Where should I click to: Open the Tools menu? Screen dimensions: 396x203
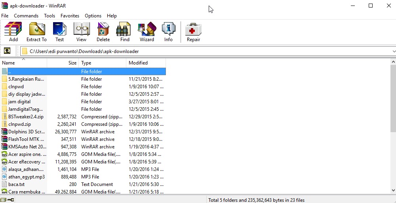click(49, 16)
